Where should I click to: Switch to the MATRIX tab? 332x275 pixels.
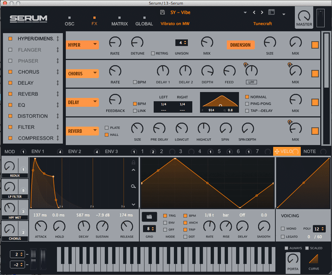(x=119, y=24)
